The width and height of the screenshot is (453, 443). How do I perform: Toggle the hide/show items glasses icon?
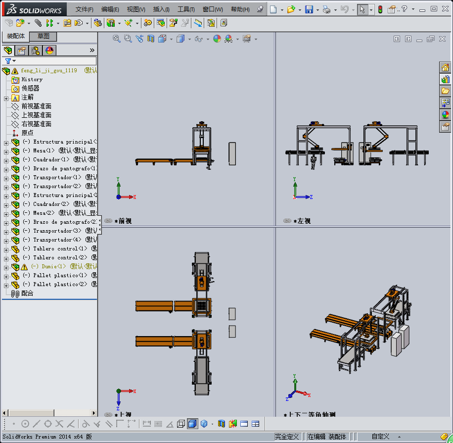198,39
